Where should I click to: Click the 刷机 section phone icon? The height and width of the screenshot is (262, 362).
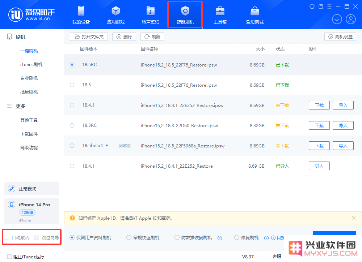(x=9, y=36)
